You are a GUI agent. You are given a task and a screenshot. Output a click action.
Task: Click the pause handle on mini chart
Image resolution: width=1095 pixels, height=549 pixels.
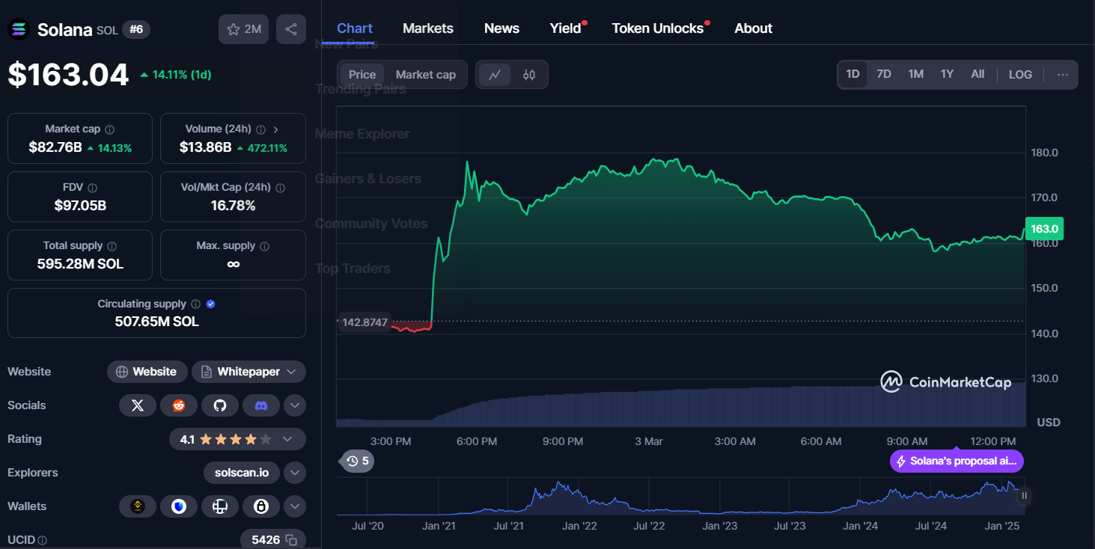pos(1024,495)
